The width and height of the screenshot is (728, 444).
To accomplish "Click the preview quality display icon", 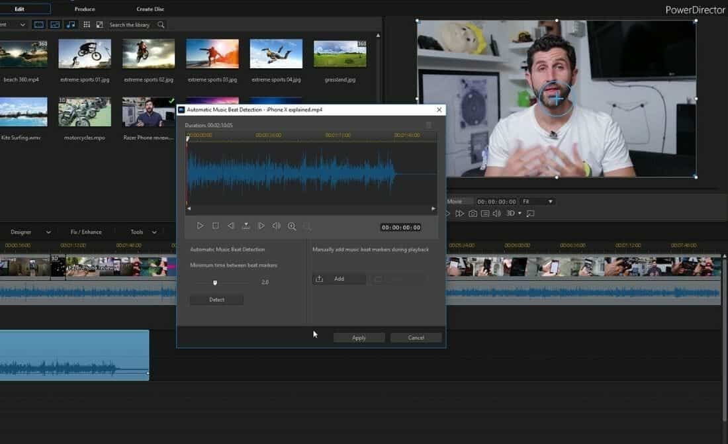I will tap(484, 214).
